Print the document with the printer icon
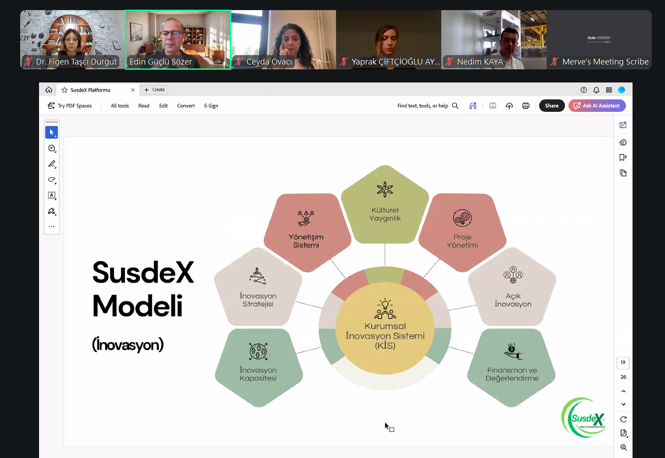This screenshot has height=458, width=665. [x=526, y=106]
